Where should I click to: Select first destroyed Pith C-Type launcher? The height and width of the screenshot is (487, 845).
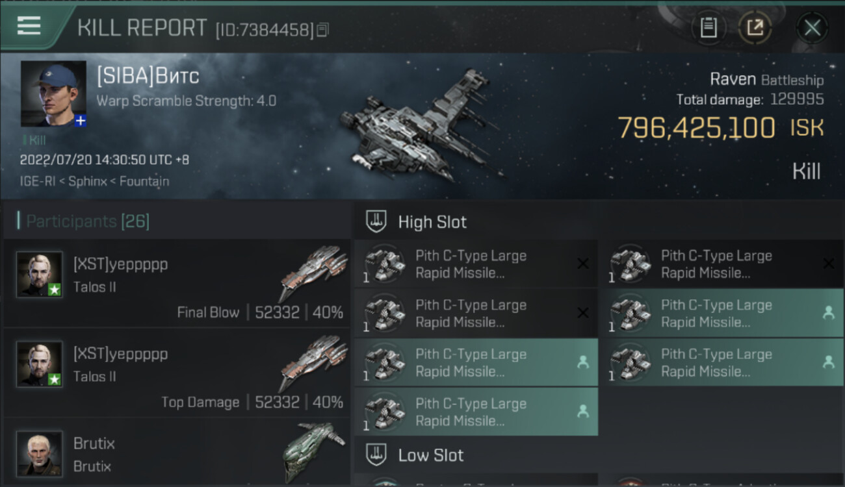coord(476,264)
